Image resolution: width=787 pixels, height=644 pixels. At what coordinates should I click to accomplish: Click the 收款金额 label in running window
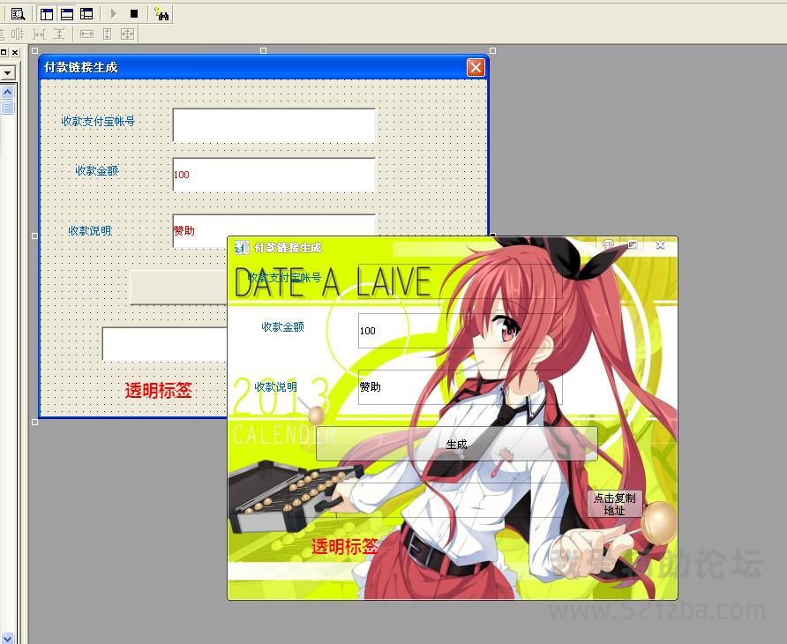282,326
